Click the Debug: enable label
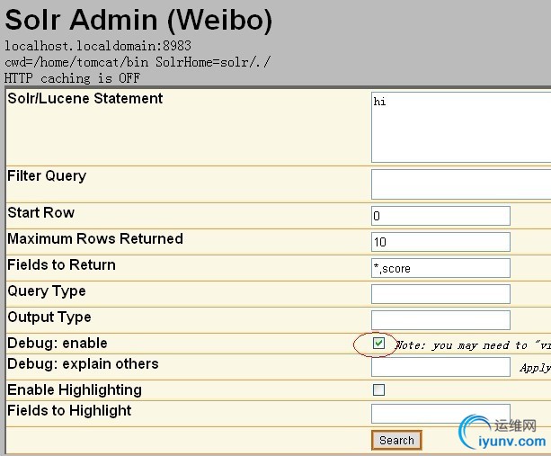This screenshot has width=551, height=456. coord(58,344)
